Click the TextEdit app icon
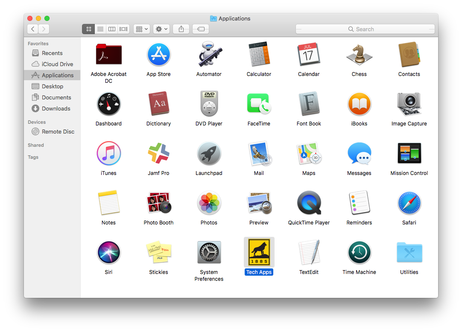The height and width of the screenshot is (332, 462). coord(309,253)
